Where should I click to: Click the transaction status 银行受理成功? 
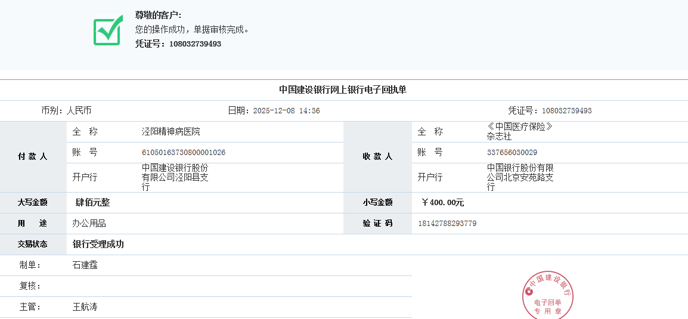tap(98, 244)
